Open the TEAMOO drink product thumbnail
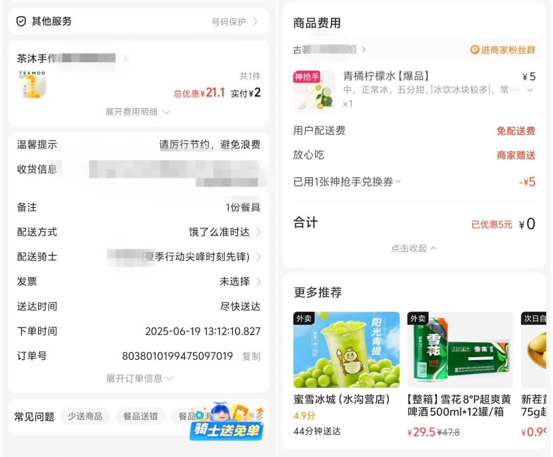 coord(32,84)
